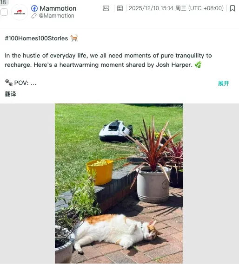Click the number 18 index badge
This screenshot has height=264, width=239.
[3, 2]
